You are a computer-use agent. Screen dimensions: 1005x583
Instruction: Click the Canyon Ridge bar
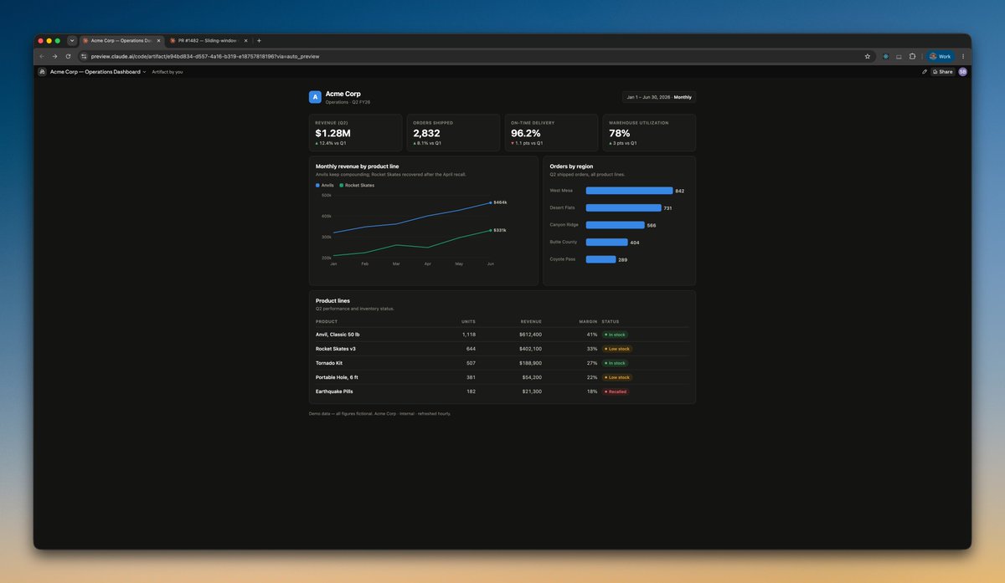coord(615,225)
